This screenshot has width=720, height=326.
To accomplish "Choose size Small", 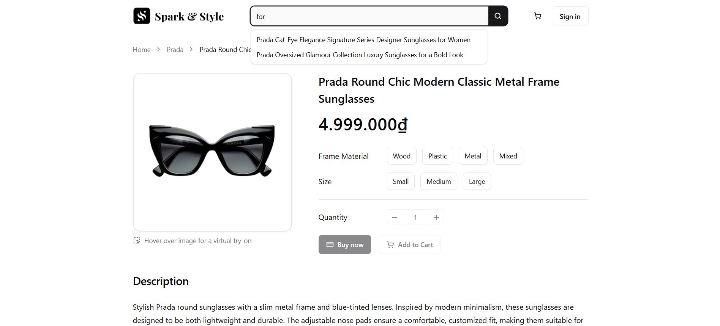I will (x=400, y=181).
